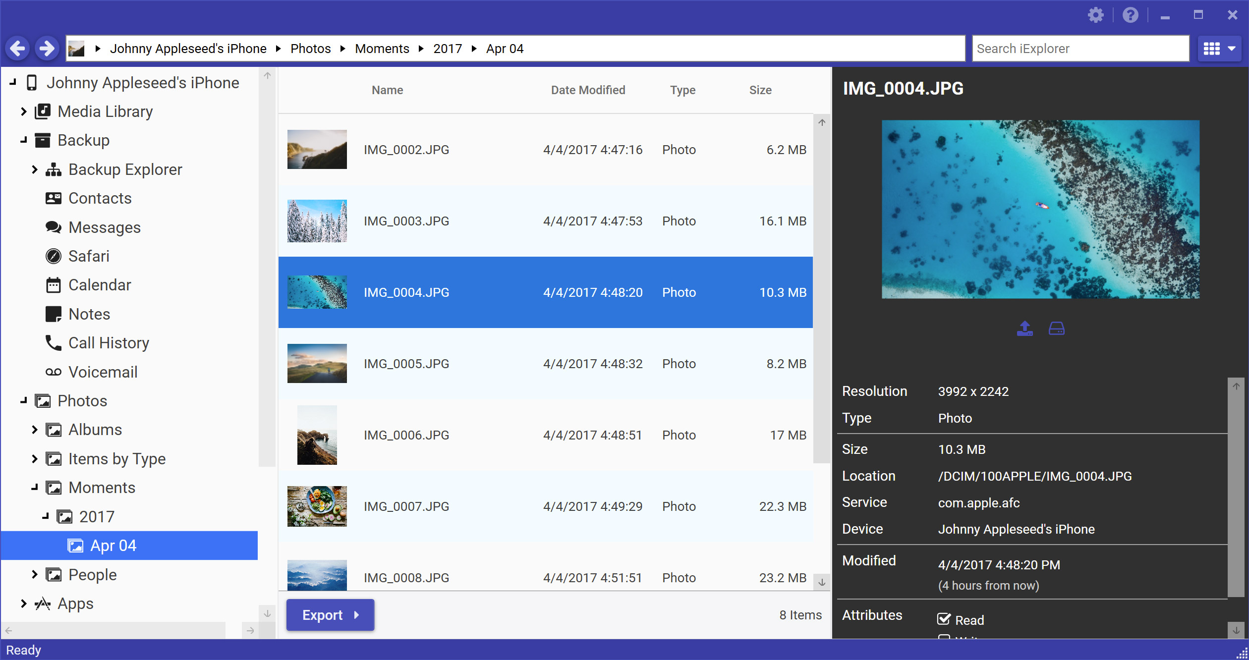1249x660 pixels.
Task: Expand the Albums folder in Photos
Action: [x=34, y=430]
